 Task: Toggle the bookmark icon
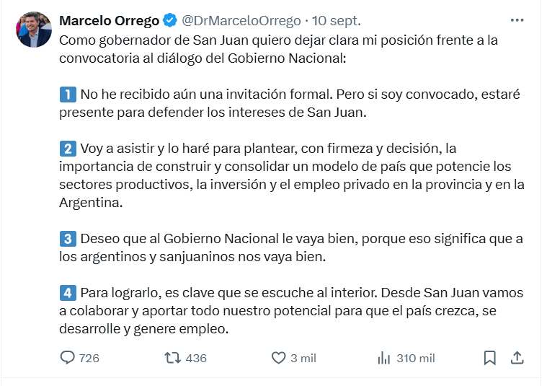[489, 358]
